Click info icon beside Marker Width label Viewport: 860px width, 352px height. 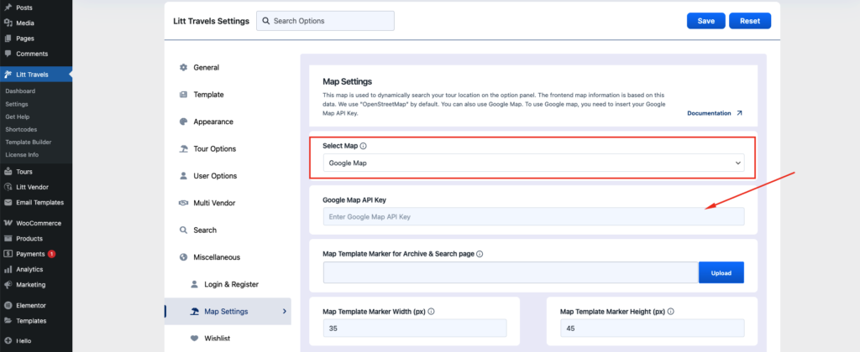click(431, 312)
